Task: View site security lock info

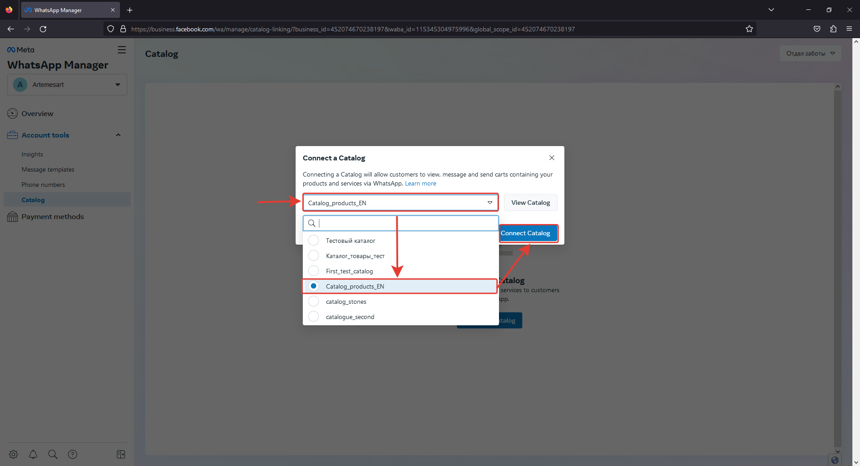Action: pos(123,29)
